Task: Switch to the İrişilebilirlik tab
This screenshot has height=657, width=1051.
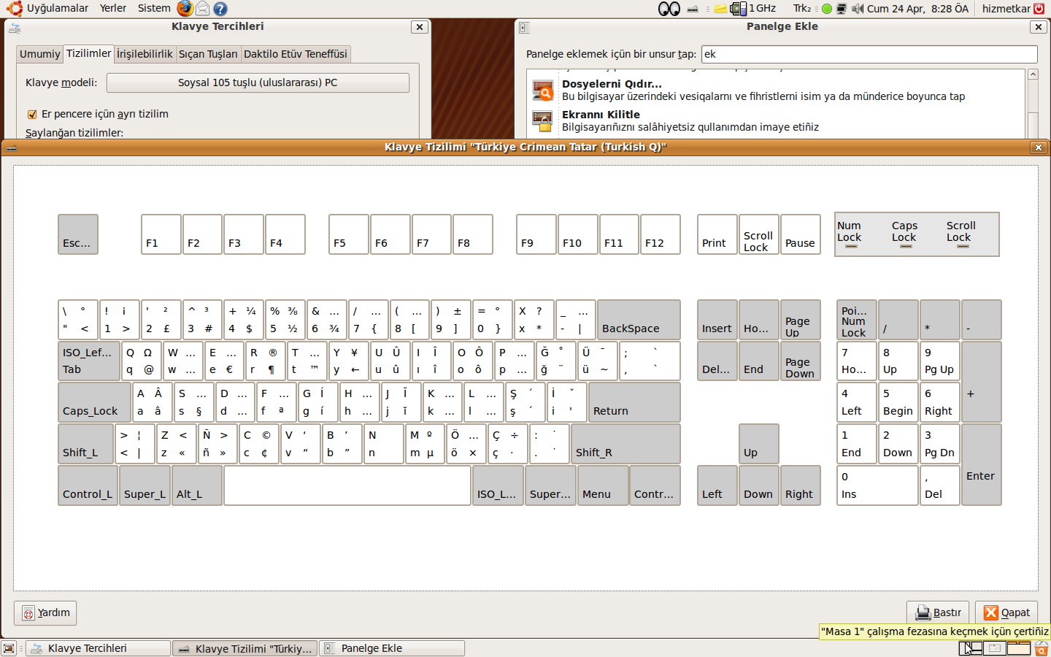Action: click(145, 54)
